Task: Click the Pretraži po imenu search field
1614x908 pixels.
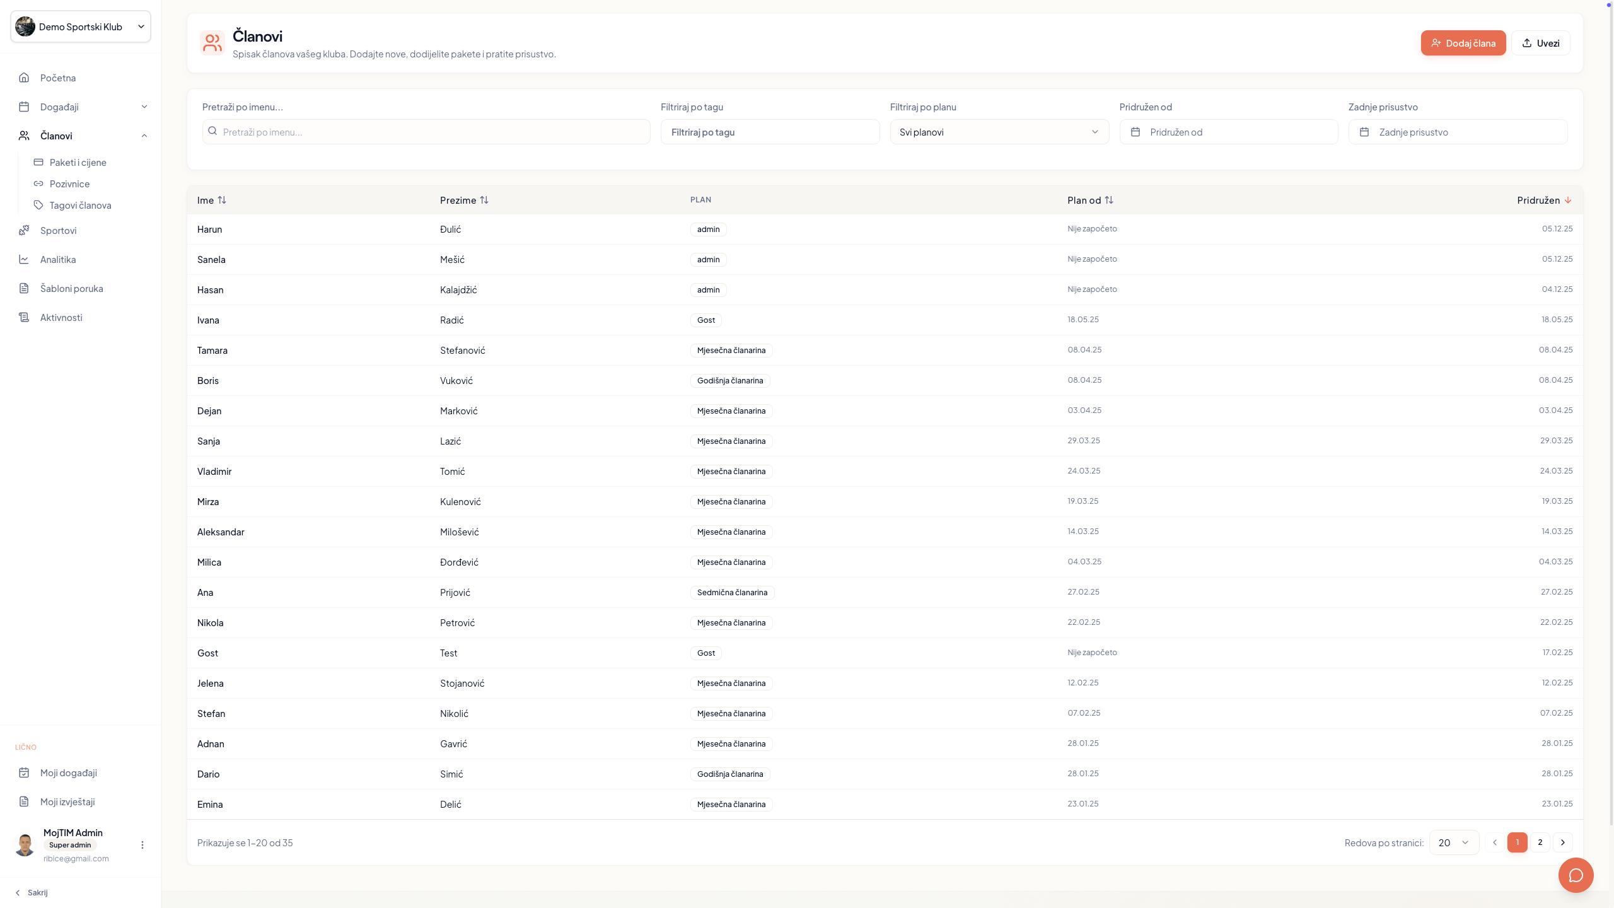Action: point(426,132)
